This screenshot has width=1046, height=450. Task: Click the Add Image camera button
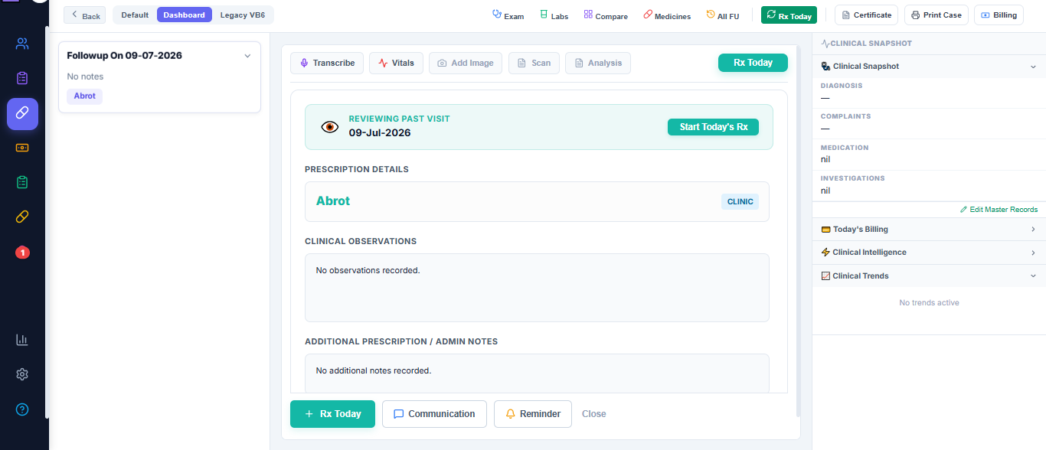[x=466, y=63]
